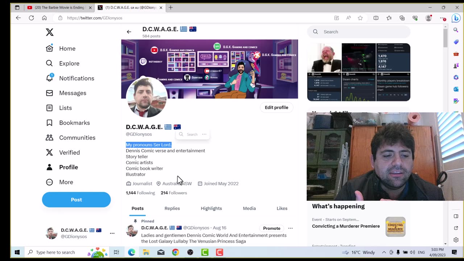
Task: Open the More menu in sidebar
Action: click(x=59, y=182)
